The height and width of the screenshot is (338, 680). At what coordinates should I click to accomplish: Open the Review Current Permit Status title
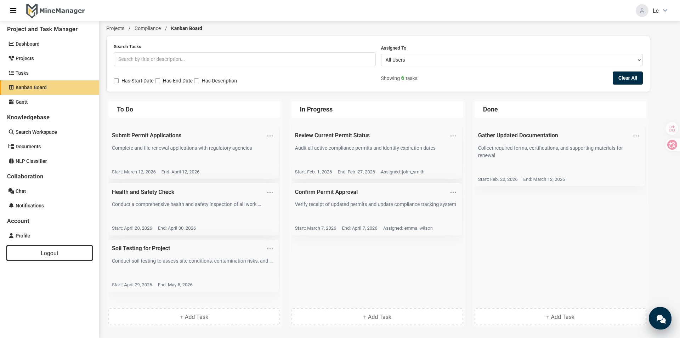(x=332, y=135)
